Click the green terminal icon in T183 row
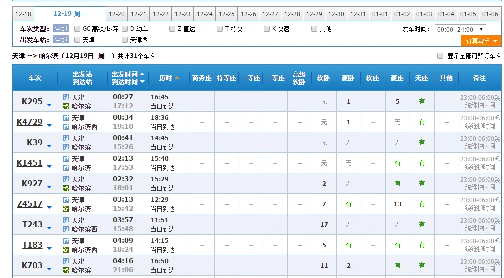 [x=66, y=250]
